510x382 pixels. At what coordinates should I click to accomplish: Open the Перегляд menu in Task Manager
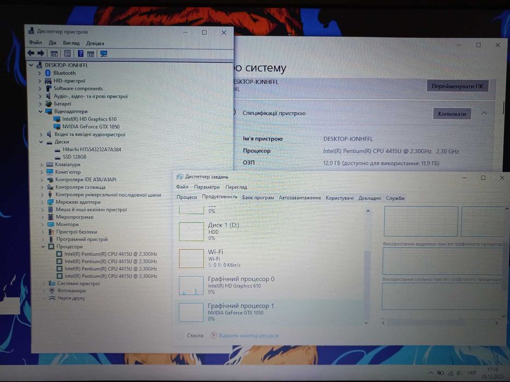[236, 187]
